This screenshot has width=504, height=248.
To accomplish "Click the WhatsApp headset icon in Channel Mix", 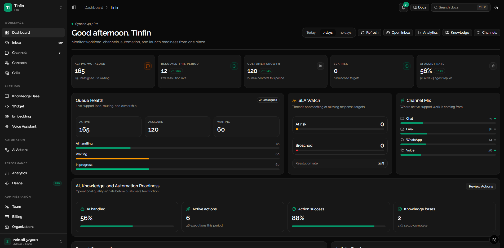I will [x=402, y=140].
